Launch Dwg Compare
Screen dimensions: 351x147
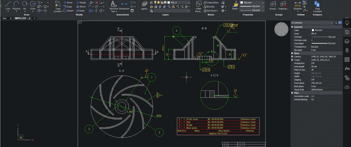(317, 6)
